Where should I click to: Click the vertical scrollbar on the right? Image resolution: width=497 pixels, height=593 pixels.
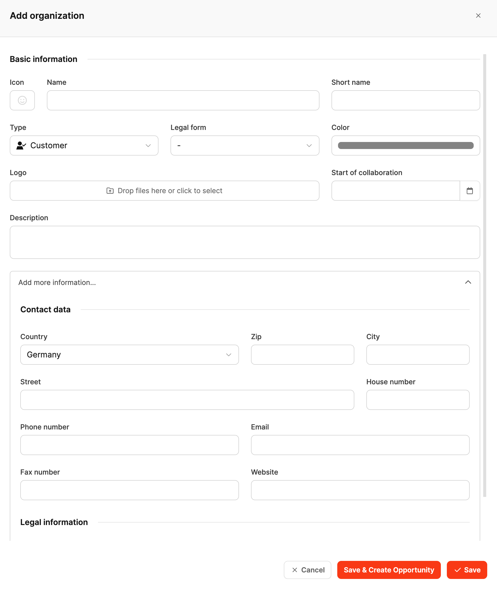click(x=484, y=275)
